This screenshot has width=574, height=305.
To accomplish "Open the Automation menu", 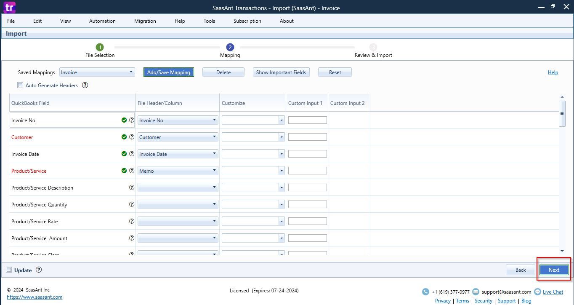I will coord(102,21).
